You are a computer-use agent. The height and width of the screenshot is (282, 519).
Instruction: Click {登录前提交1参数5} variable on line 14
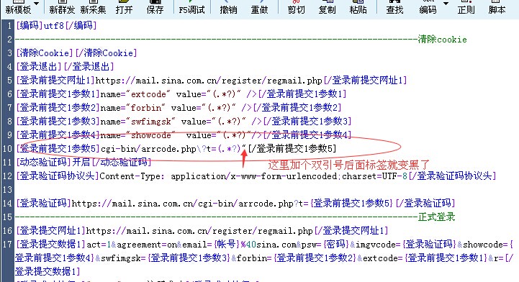[351, 203]
